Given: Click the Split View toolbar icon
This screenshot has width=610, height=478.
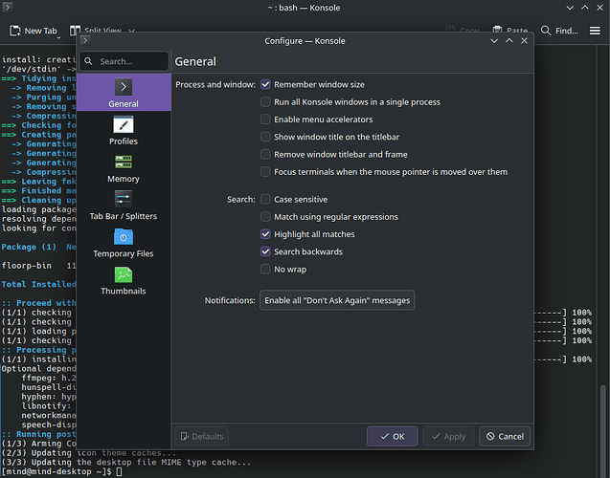Looking at the screenshot, I should pyautogui.click(x=75, y=31).
